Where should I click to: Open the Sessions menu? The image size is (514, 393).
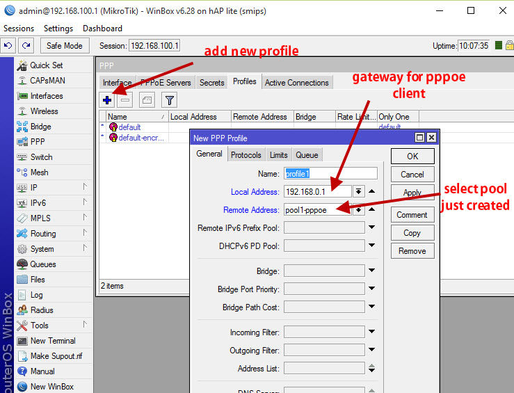coord(19,29)
